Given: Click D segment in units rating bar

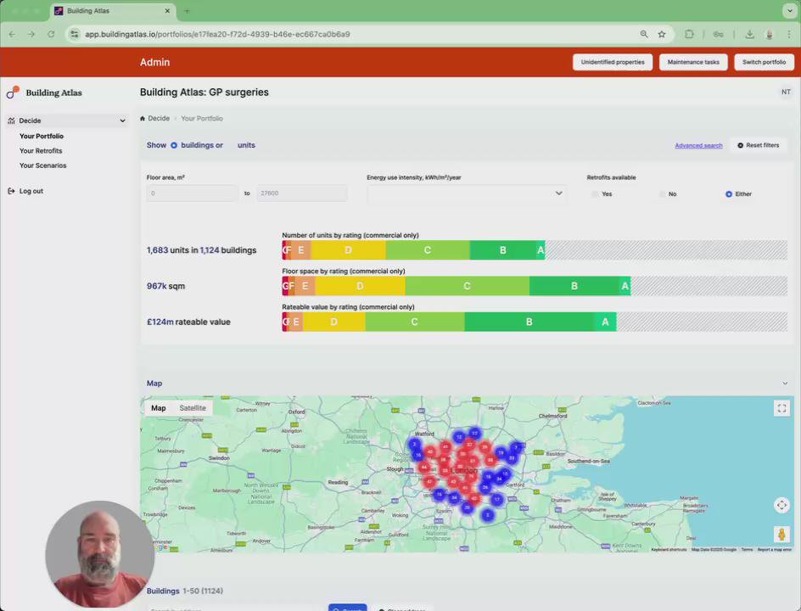Looking at the screenshot, I should (x=348, y=250).
